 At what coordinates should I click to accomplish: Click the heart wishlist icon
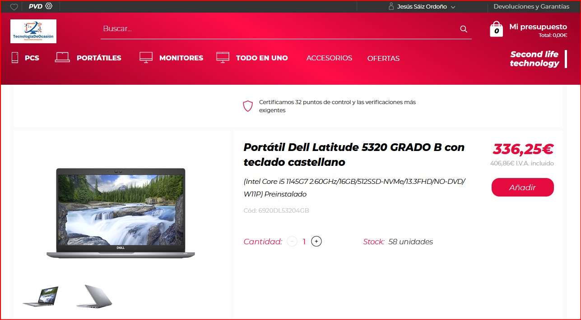pyautogui.click(x=14, y=7)
